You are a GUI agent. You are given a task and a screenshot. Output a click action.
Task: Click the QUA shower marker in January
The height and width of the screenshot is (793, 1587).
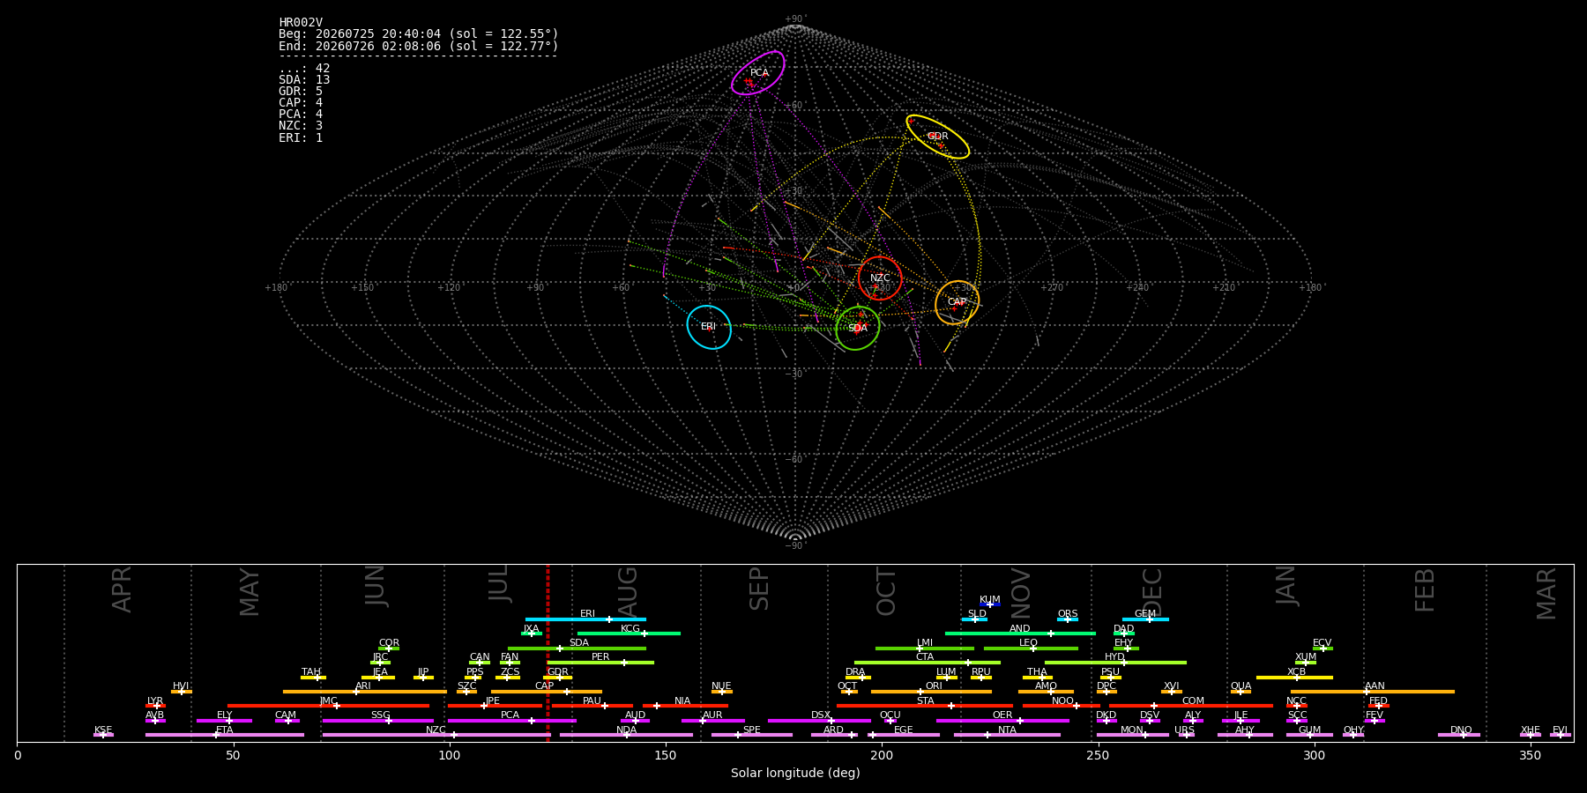(x=1241, y=692)
